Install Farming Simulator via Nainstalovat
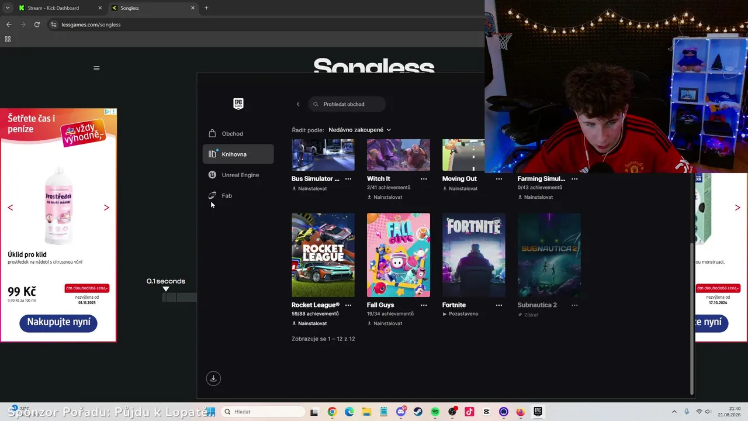 [x=535, y=197]
